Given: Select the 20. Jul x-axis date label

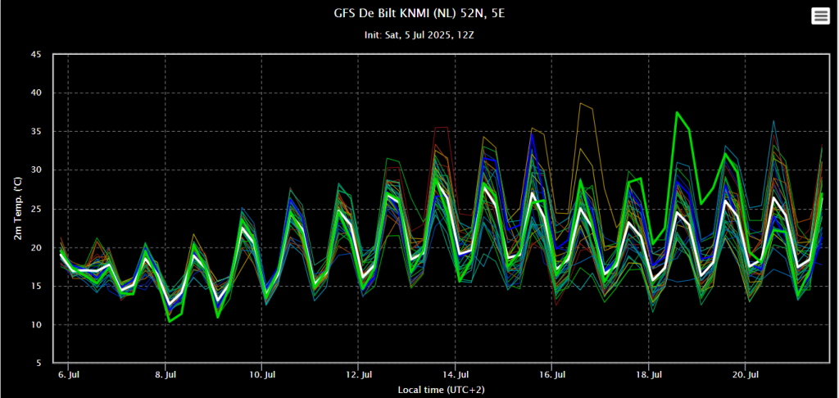Looking at the screenshot, I should pos(745,374).
